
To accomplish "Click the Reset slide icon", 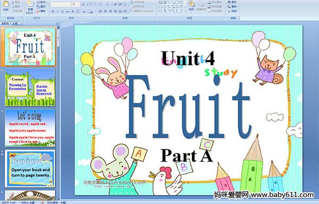I will [x=38, y=6].
